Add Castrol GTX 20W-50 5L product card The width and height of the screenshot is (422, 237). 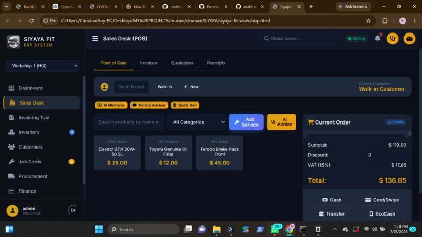point(117,153)
